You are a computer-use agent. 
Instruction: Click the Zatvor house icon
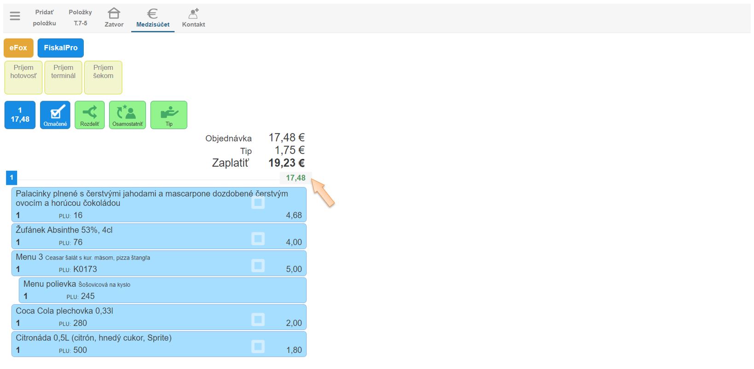pyautogui.click(x=114, y=14)
